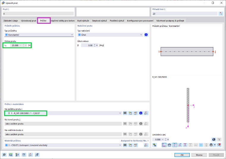226x159 pixels.
Task: Toggle section outline view icon in preview toolbar
Action: (164, 145)
